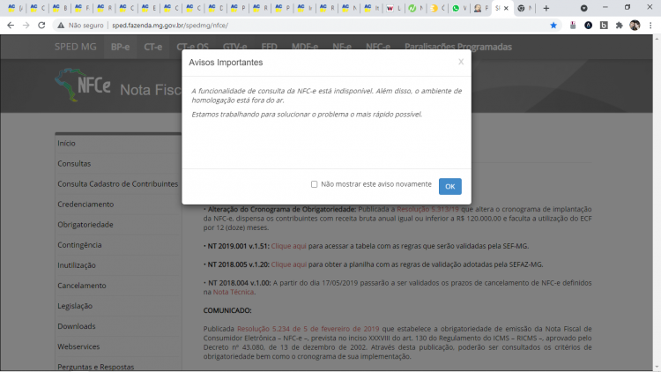661x372 pixels.
Task: Open the Chrome profile avatar
Action: tap(635, 26)
